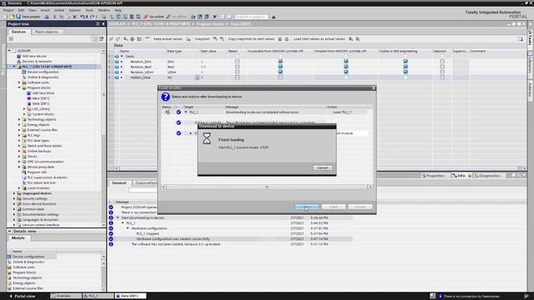Collapse the Details view panel
The image size is (534, 300).
point(9,231)
